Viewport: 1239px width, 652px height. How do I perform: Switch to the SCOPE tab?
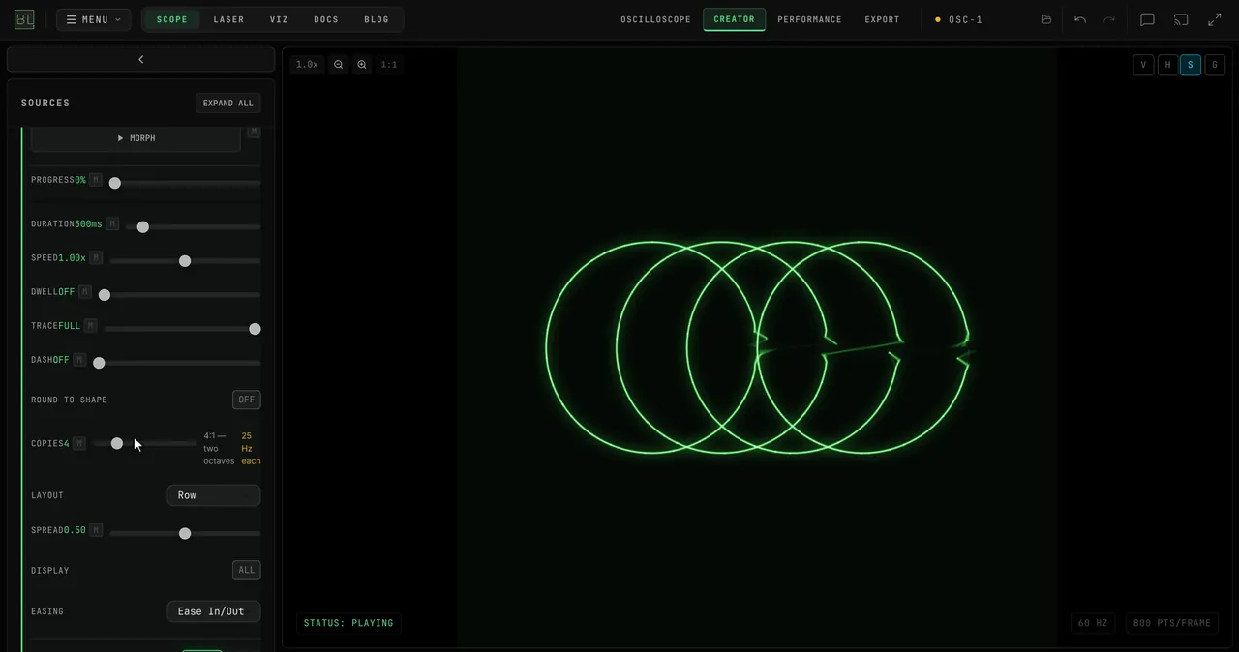click(172, 19)
